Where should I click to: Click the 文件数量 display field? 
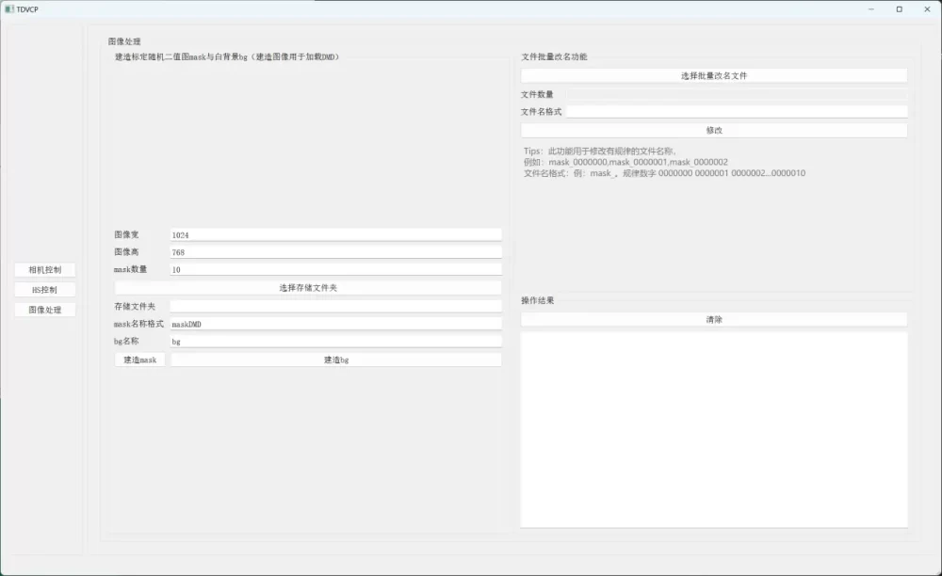(x=737, y=94)
